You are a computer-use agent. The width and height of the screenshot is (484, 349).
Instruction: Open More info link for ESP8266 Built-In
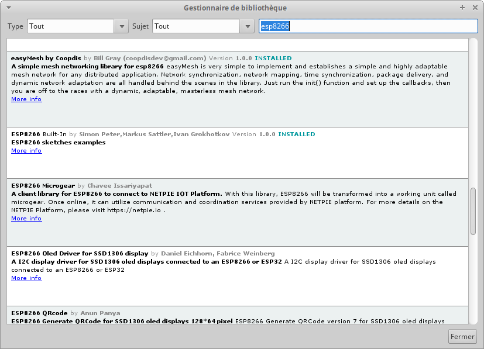[x=26, y=150]
